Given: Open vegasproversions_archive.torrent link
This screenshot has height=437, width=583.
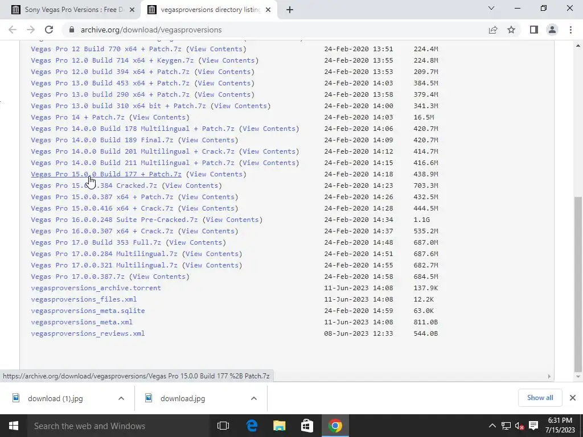Looking at the screenshot, I should [96, 288].
